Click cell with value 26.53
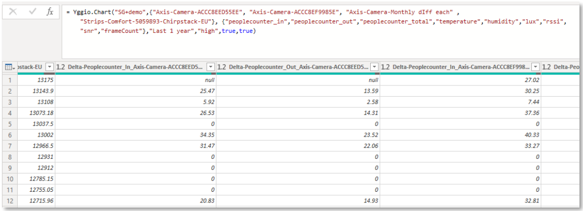Image resolution: width=583 pixels, height=211 pixels. coord(136,113)
